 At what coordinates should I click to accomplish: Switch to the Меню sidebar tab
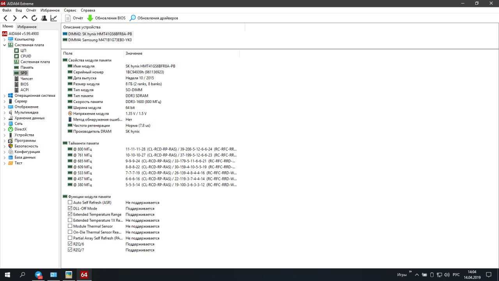coord(8,27)
